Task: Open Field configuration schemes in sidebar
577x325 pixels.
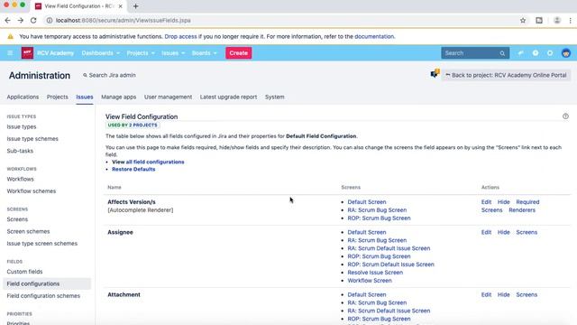Action: (x=43, y=296)
